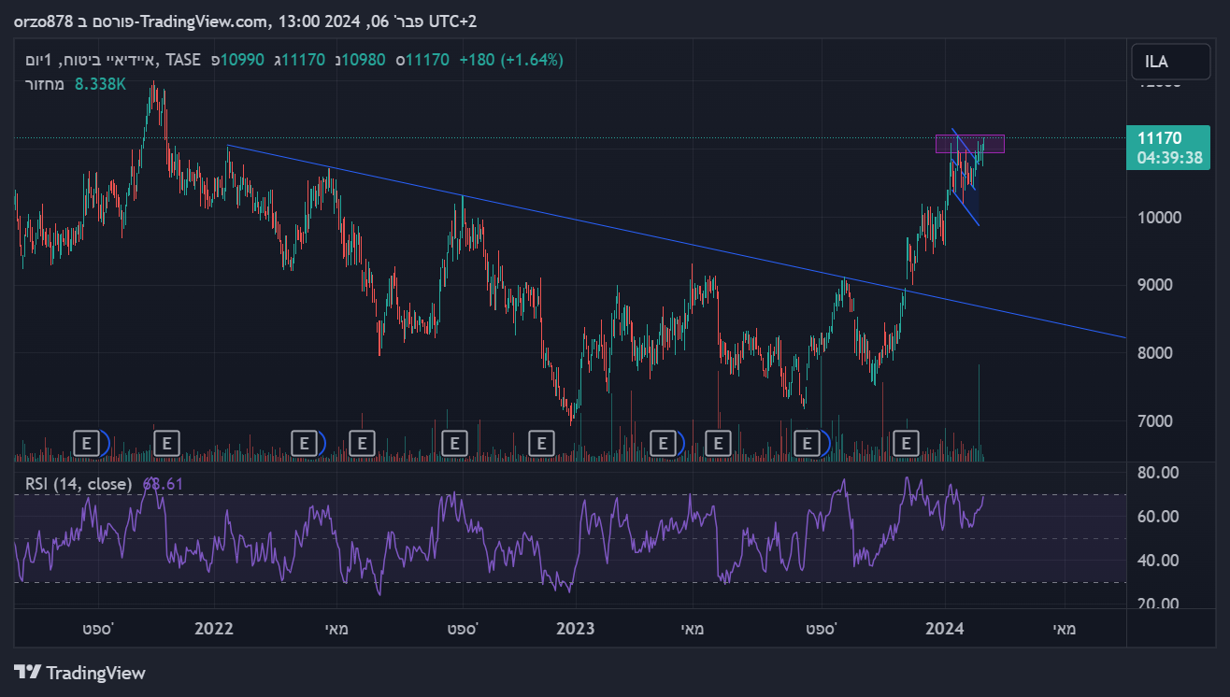Image resolution: width=1230 pixels, height=697 pixels.
Task: Click the second earnings E marker from left
Action: (x=166, y=442)
